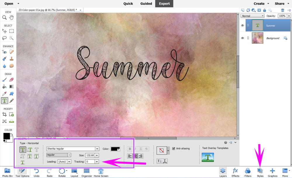The image size is (292, 178).
Task: Open the Leading dropdown
Action: pos(69,162)
